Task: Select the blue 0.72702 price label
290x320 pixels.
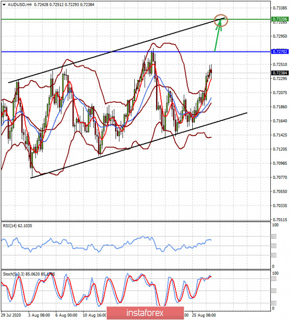Action: (280, 52)
